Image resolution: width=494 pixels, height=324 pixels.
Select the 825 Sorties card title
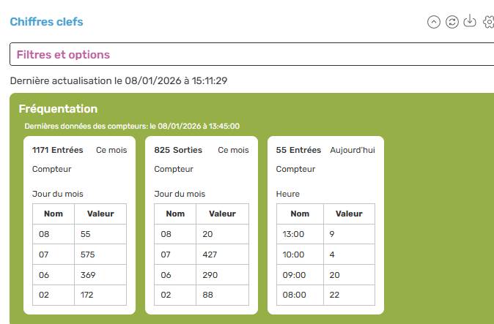click(x=179, y=150)
